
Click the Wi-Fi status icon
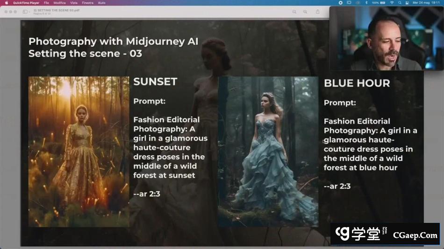[x=392, y=3]
